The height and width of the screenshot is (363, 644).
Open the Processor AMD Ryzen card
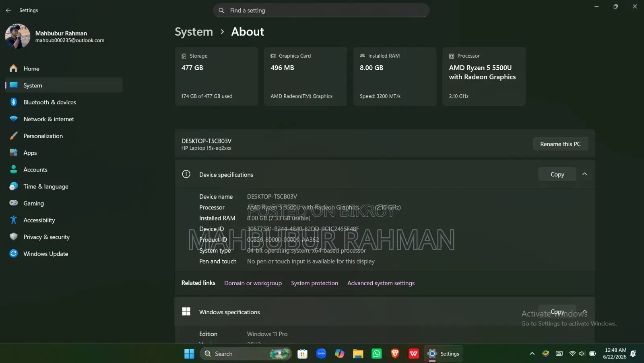484,76
